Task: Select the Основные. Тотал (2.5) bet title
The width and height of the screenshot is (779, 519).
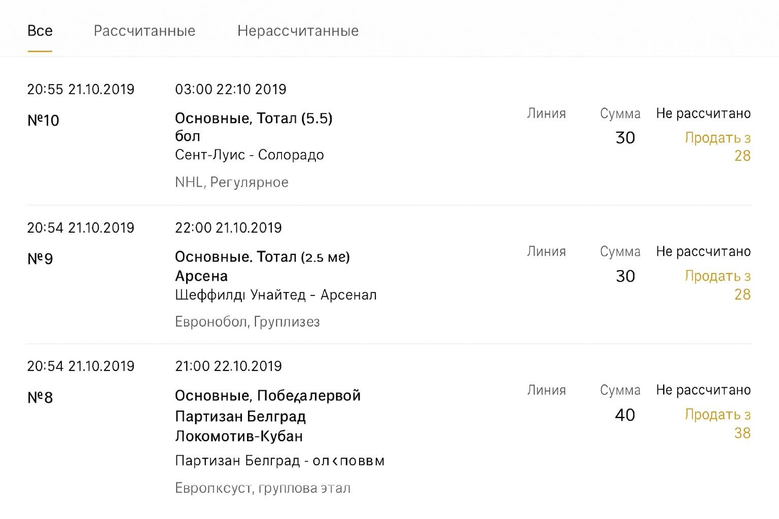Action: pos(262,257)
